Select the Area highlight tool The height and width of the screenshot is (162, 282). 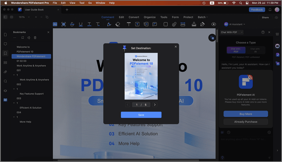coord(63,24)
